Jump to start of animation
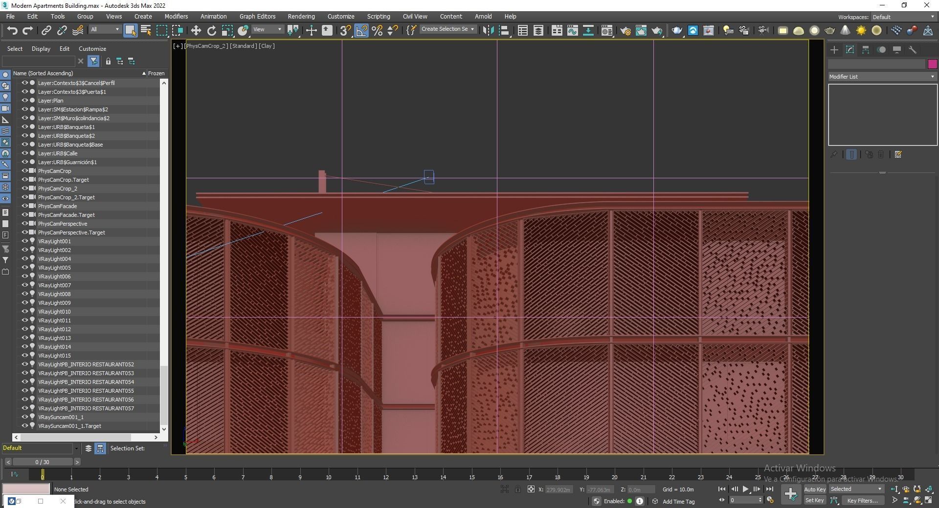The width and height of the screenshot is (939, 508). tap(721, 489)
